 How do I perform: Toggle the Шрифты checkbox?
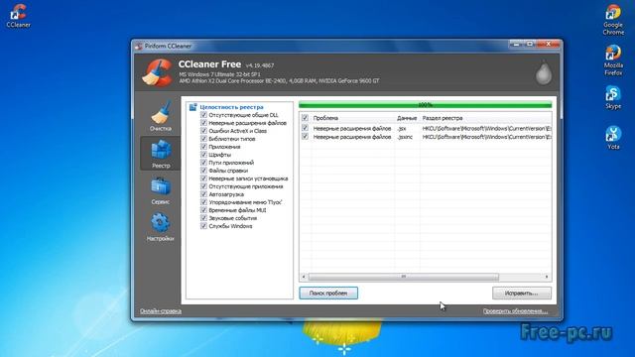coord(203,155)
